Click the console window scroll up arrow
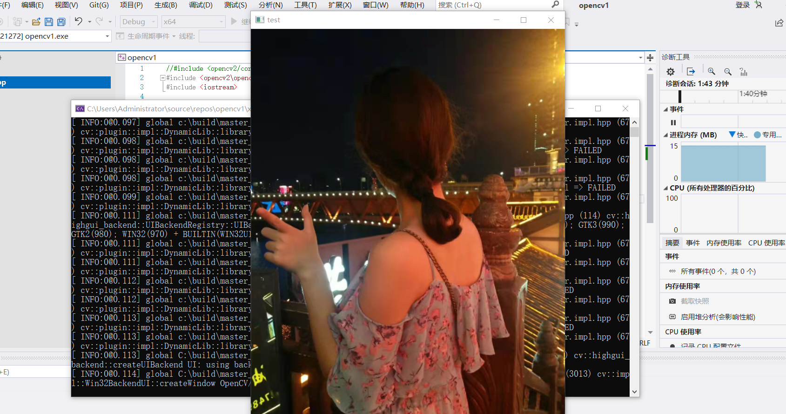The image size is (786, 414). (634, 122)
